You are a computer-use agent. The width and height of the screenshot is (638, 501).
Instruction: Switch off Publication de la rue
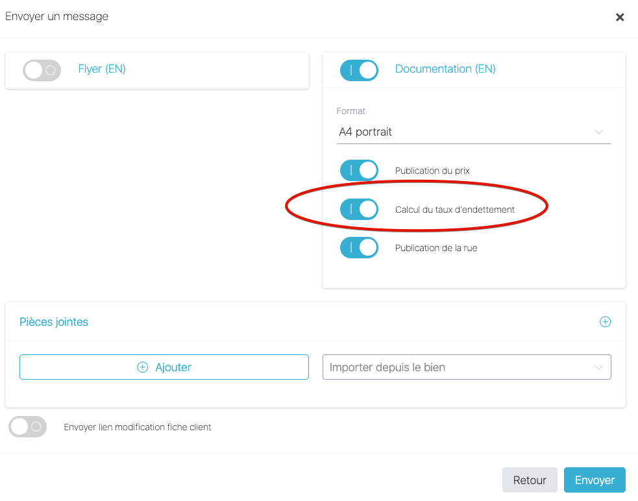359,248
